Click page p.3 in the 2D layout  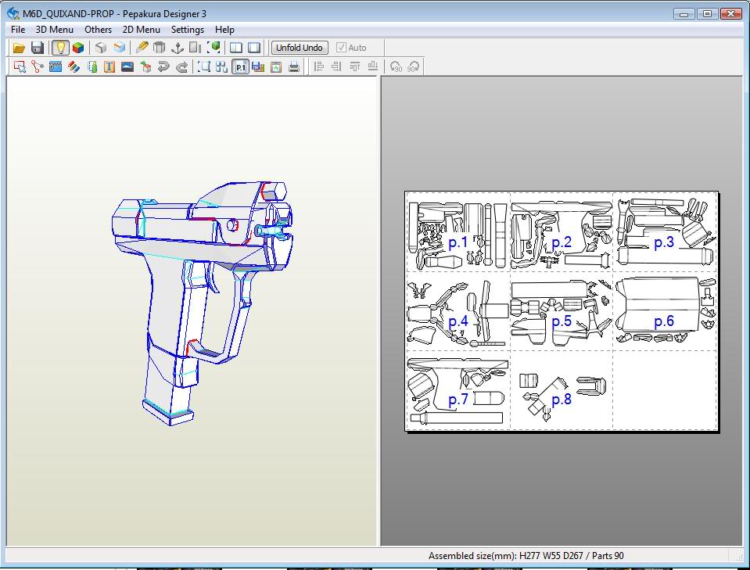pos(665,232)
